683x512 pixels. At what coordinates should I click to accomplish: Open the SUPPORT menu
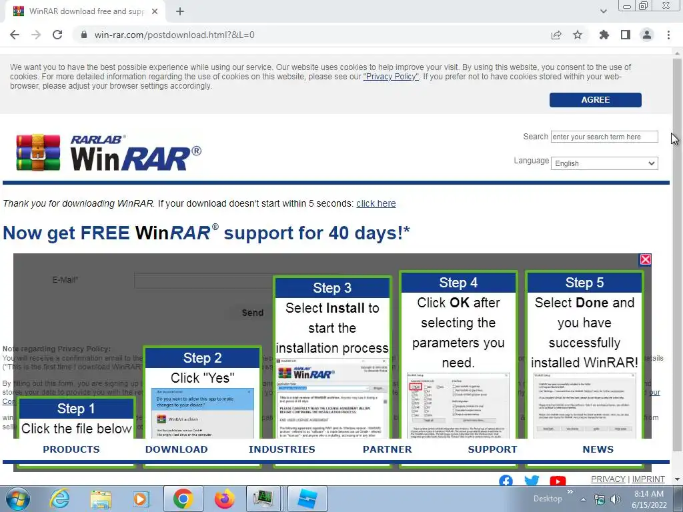pyautogui.click(x=493, y=449)
